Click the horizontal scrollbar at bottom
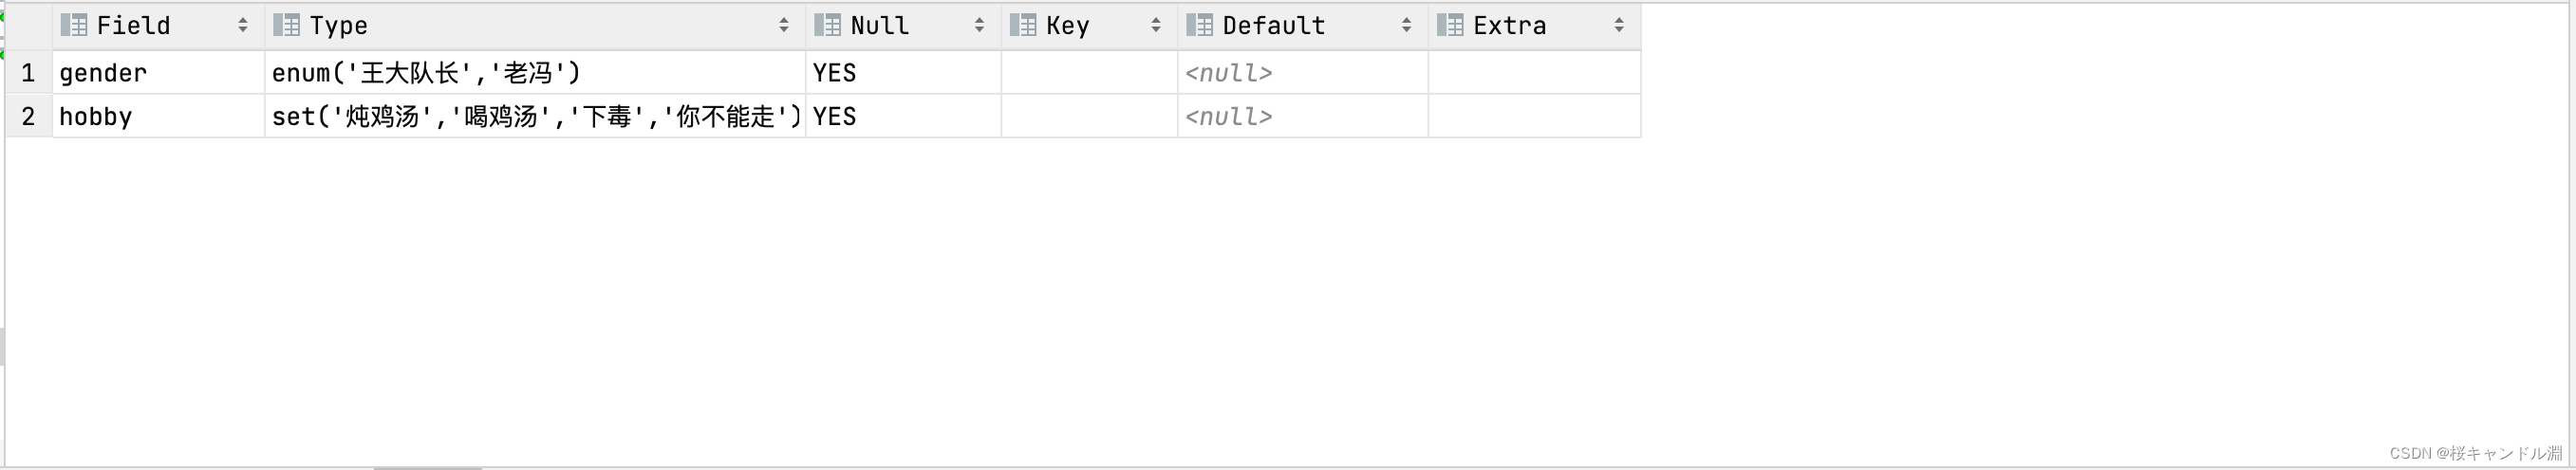 [428, 467]
